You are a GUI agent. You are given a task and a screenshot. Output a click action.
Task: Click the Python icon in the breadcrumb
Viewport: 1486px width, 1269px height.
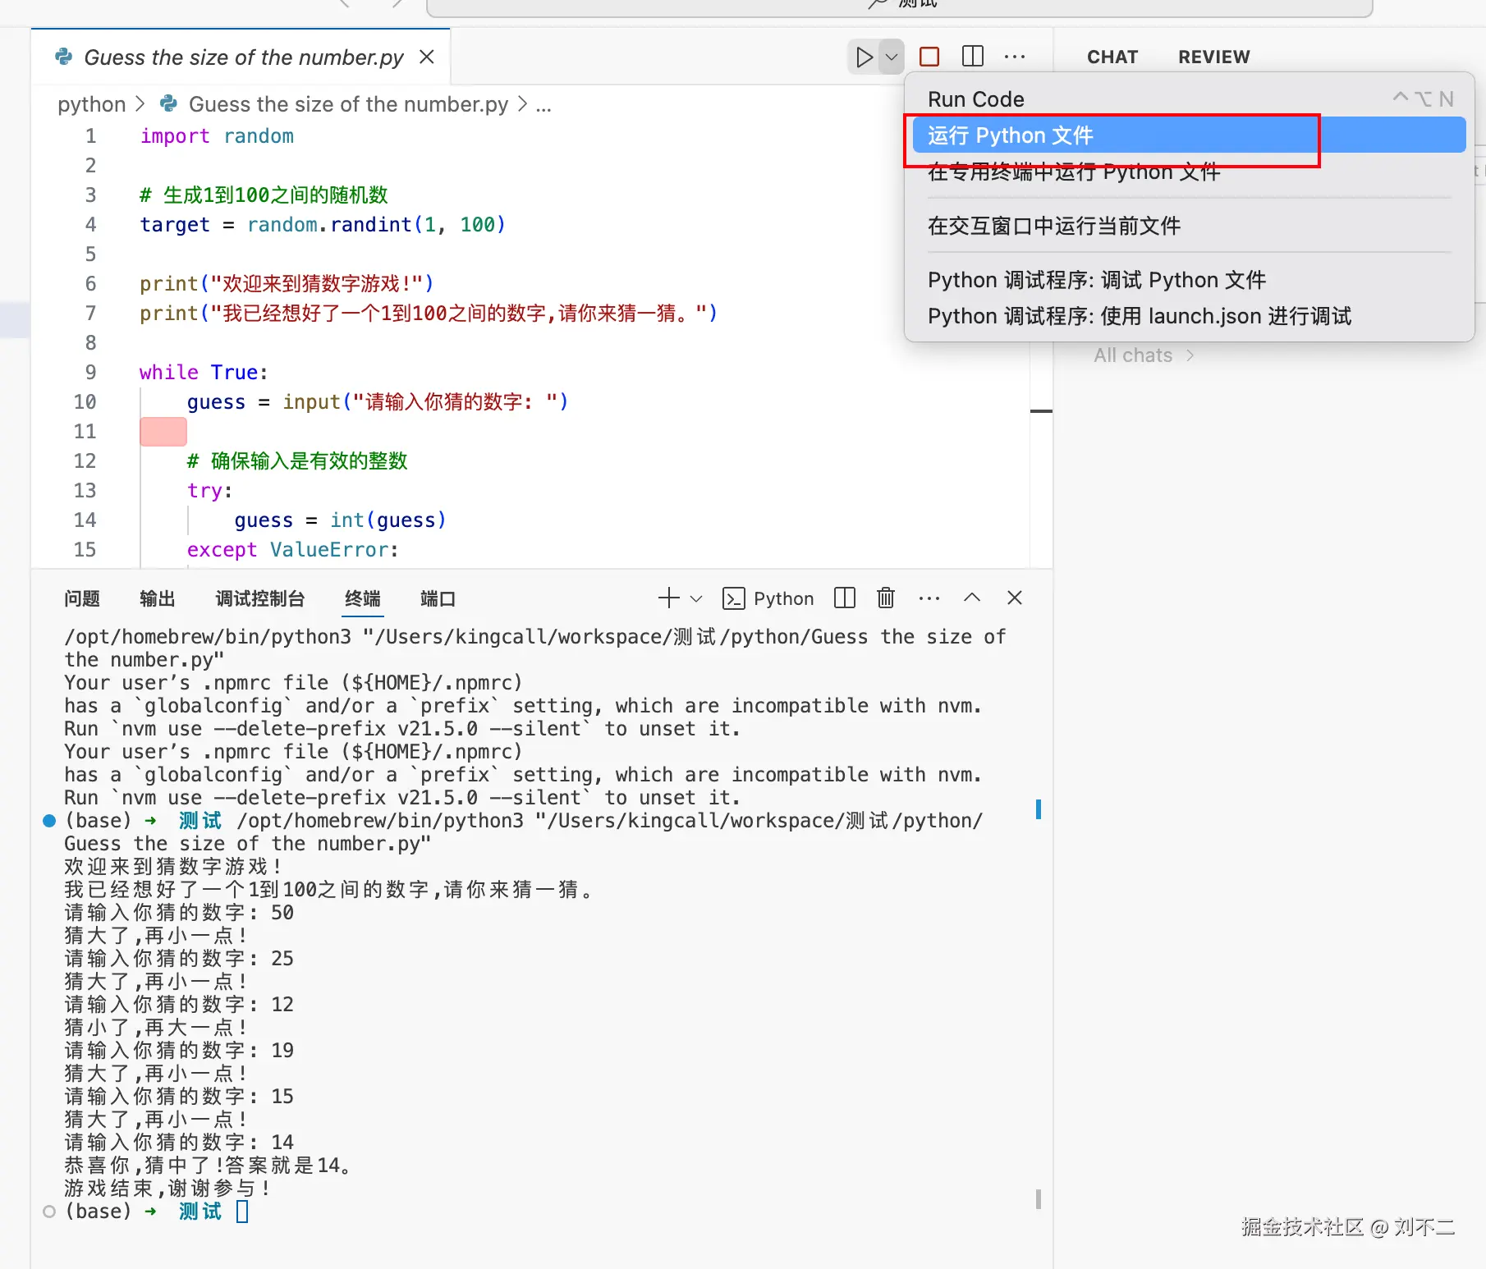(168, 103)
